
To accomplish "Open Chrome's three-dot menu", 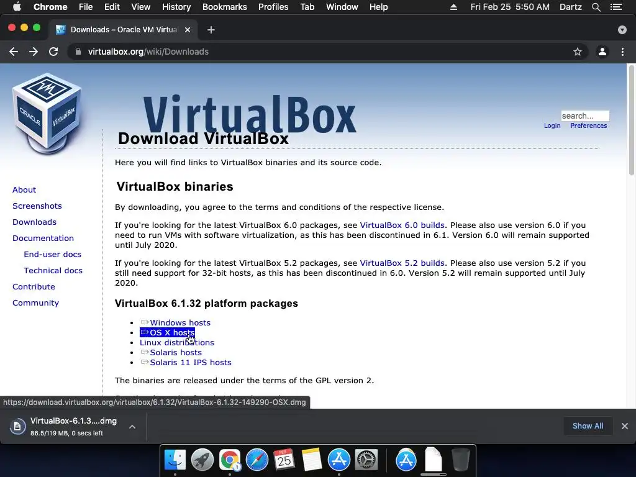I will point(622,52).
